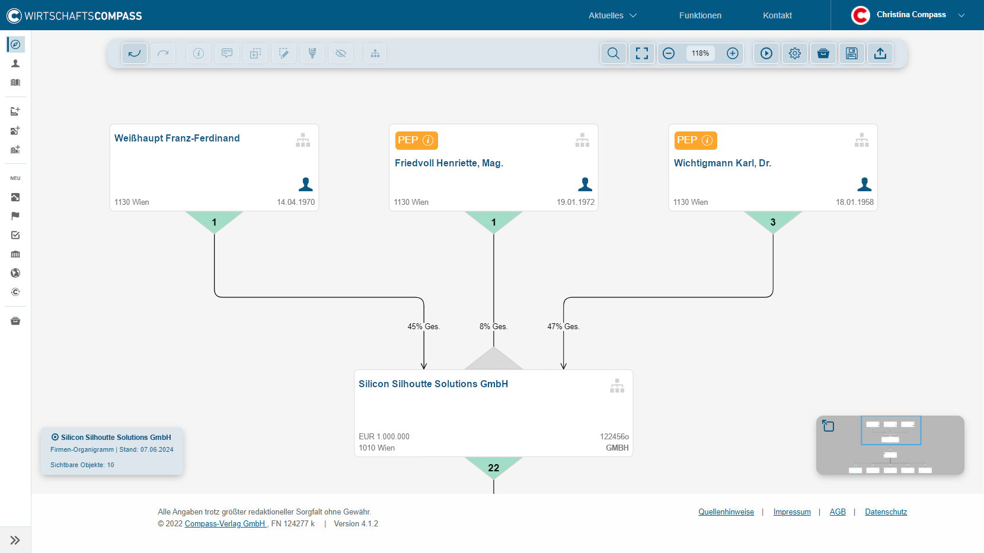Expand the 22 triangle under Silicon Silhoutte
This screenshot has width=984, height=553.
pyautogui.click(x=493, y=468)
